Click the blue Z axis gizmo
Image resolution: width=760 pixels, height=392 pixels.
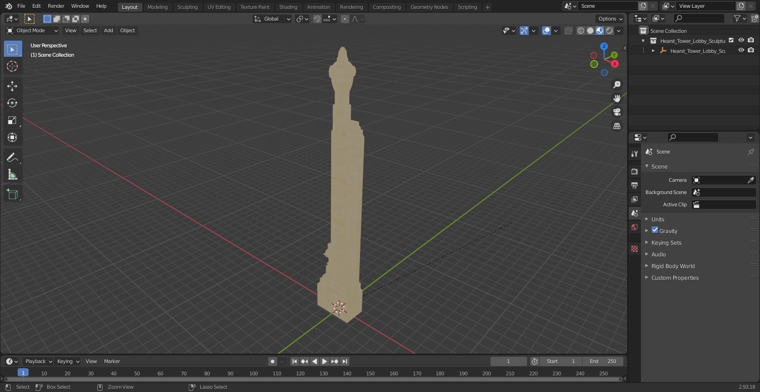(x=604, y=46)
